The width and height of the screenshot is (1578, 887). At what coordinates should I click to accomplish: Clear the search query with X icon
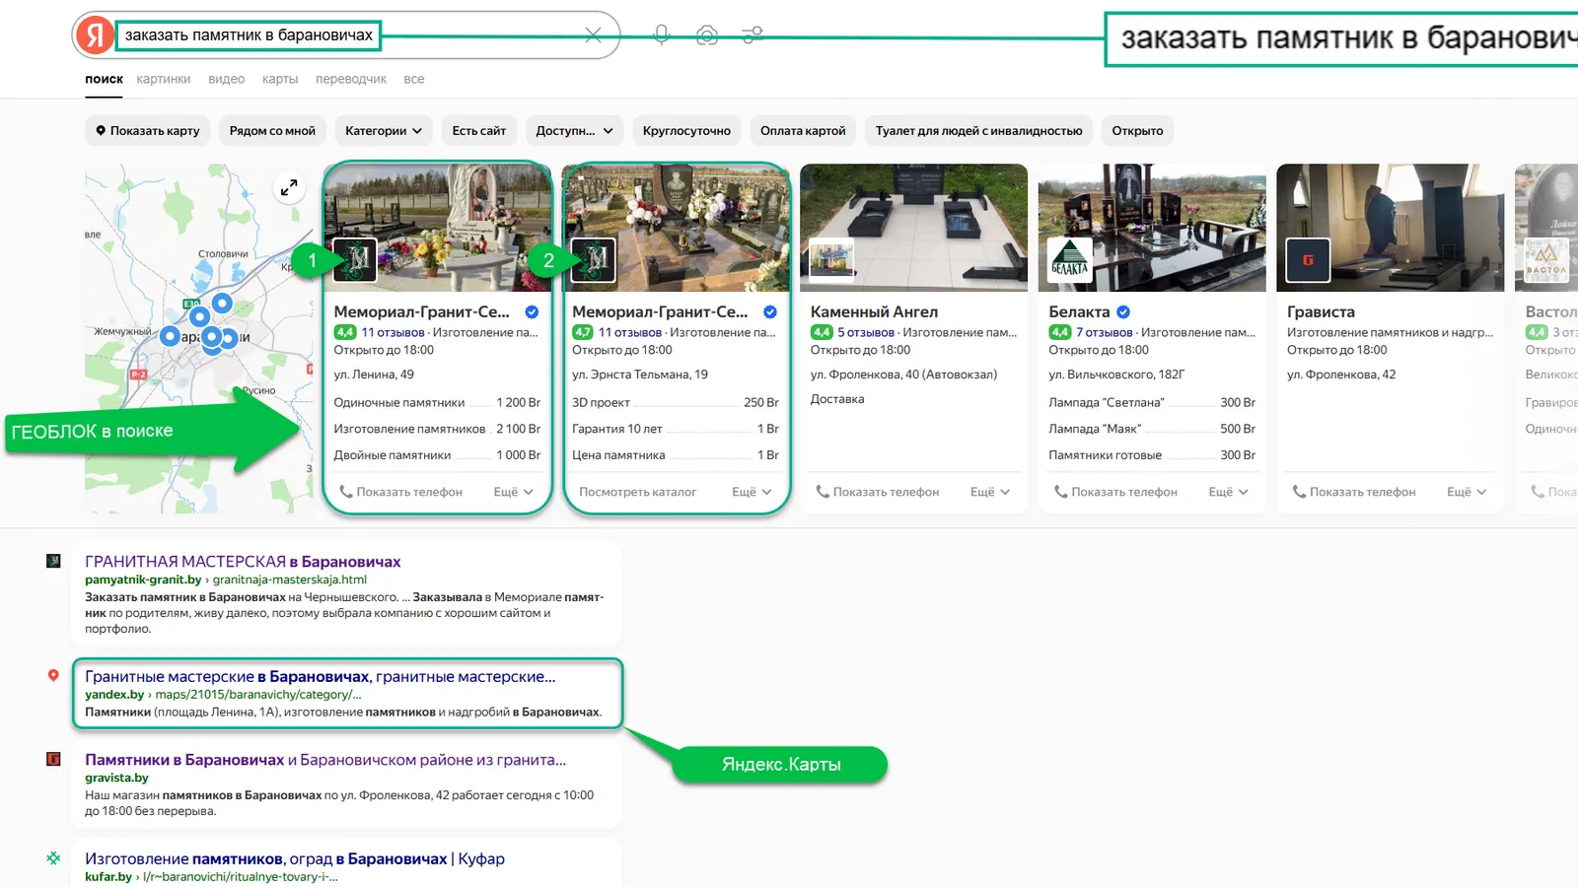[x=593, y=35]
